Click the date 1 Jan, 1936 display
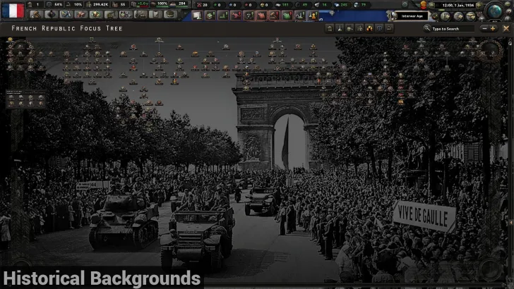Screen dimensions: 514x289 click(459, 4)
